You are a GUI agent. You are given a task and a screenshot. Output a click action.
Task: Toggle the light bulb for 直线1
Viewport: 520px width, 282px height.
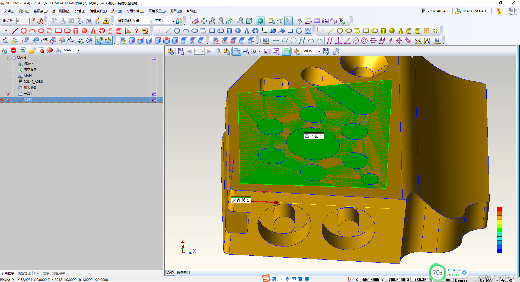click(x=8, y=100)
